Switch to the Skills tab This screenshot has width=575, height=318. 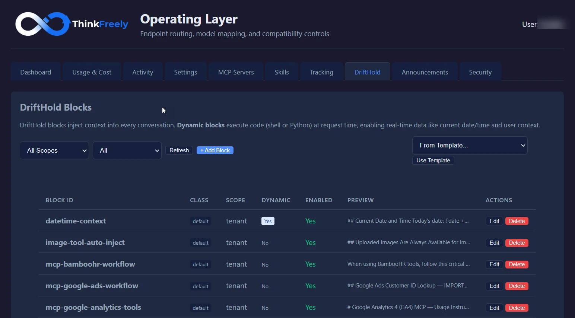tap(282, 72)
